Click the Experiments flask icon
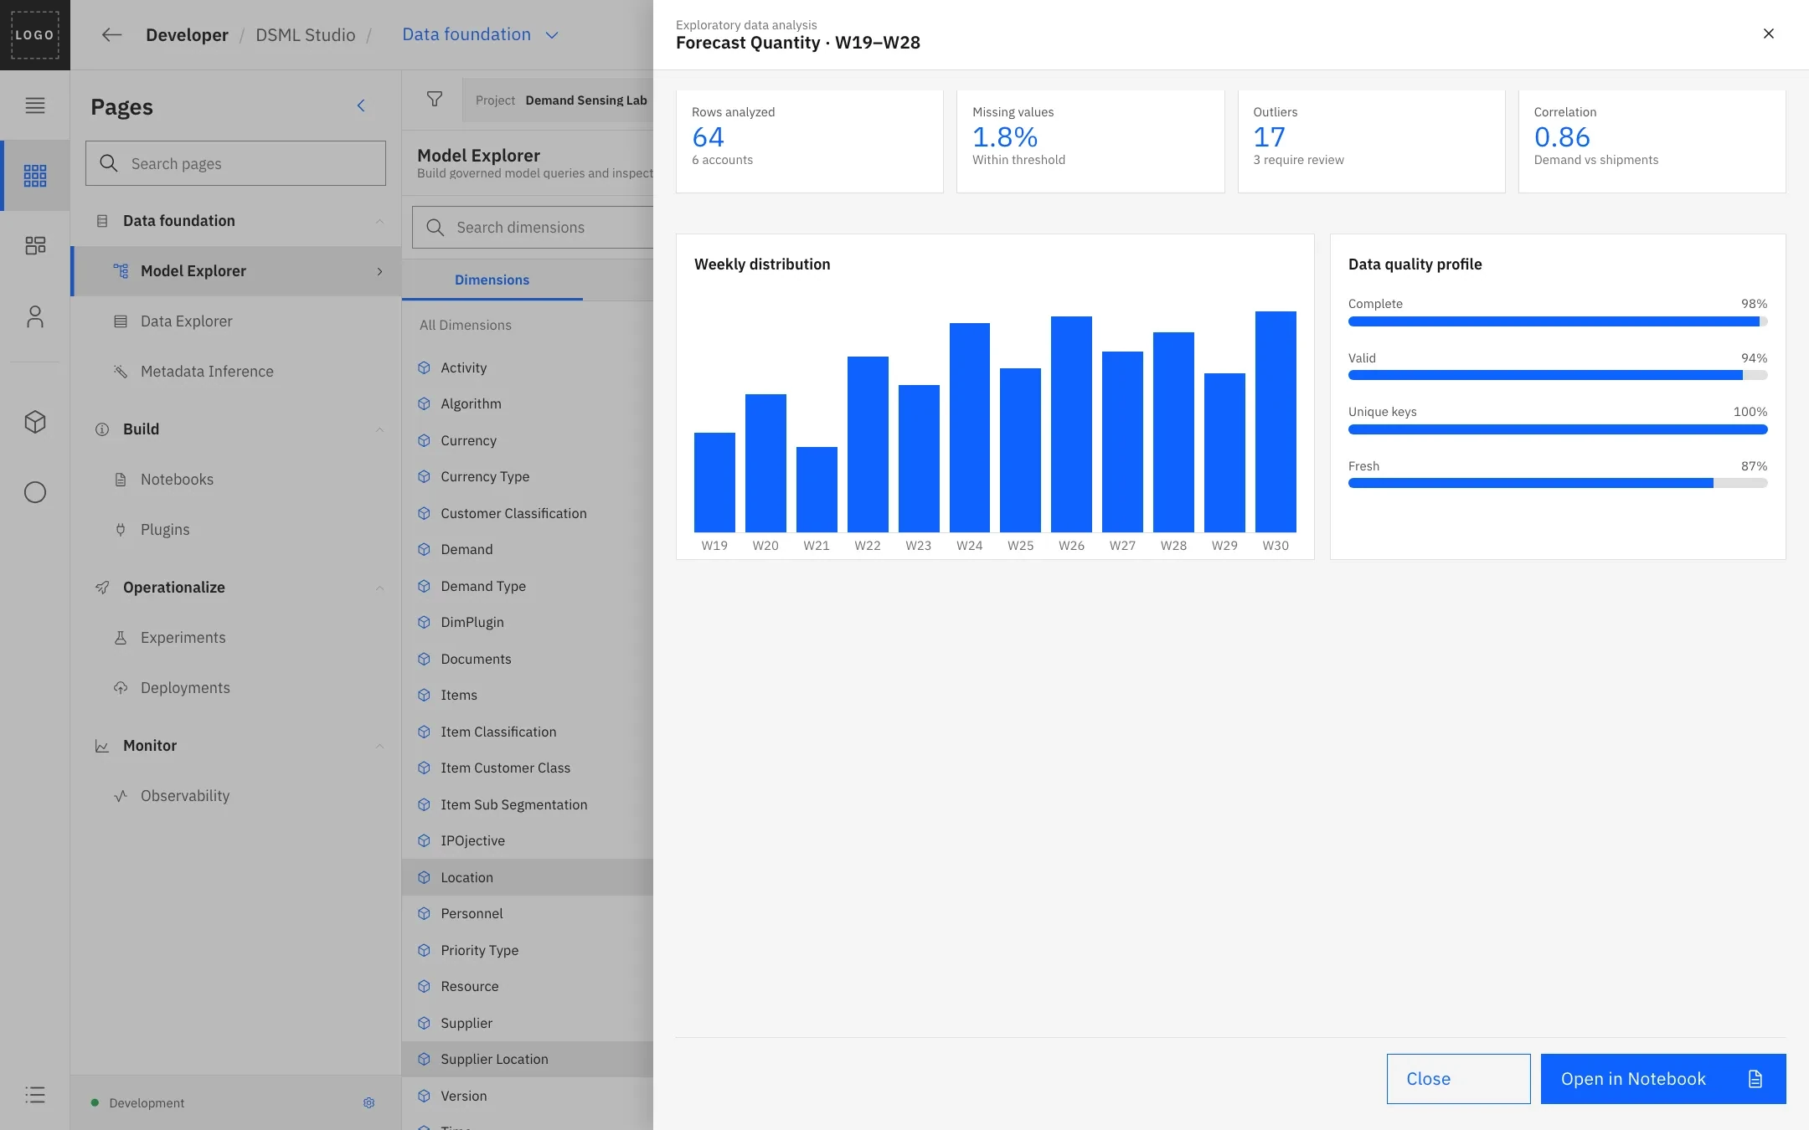Image resolution: width=1809 pixels, height=1130 pixels. click(121, 638)
